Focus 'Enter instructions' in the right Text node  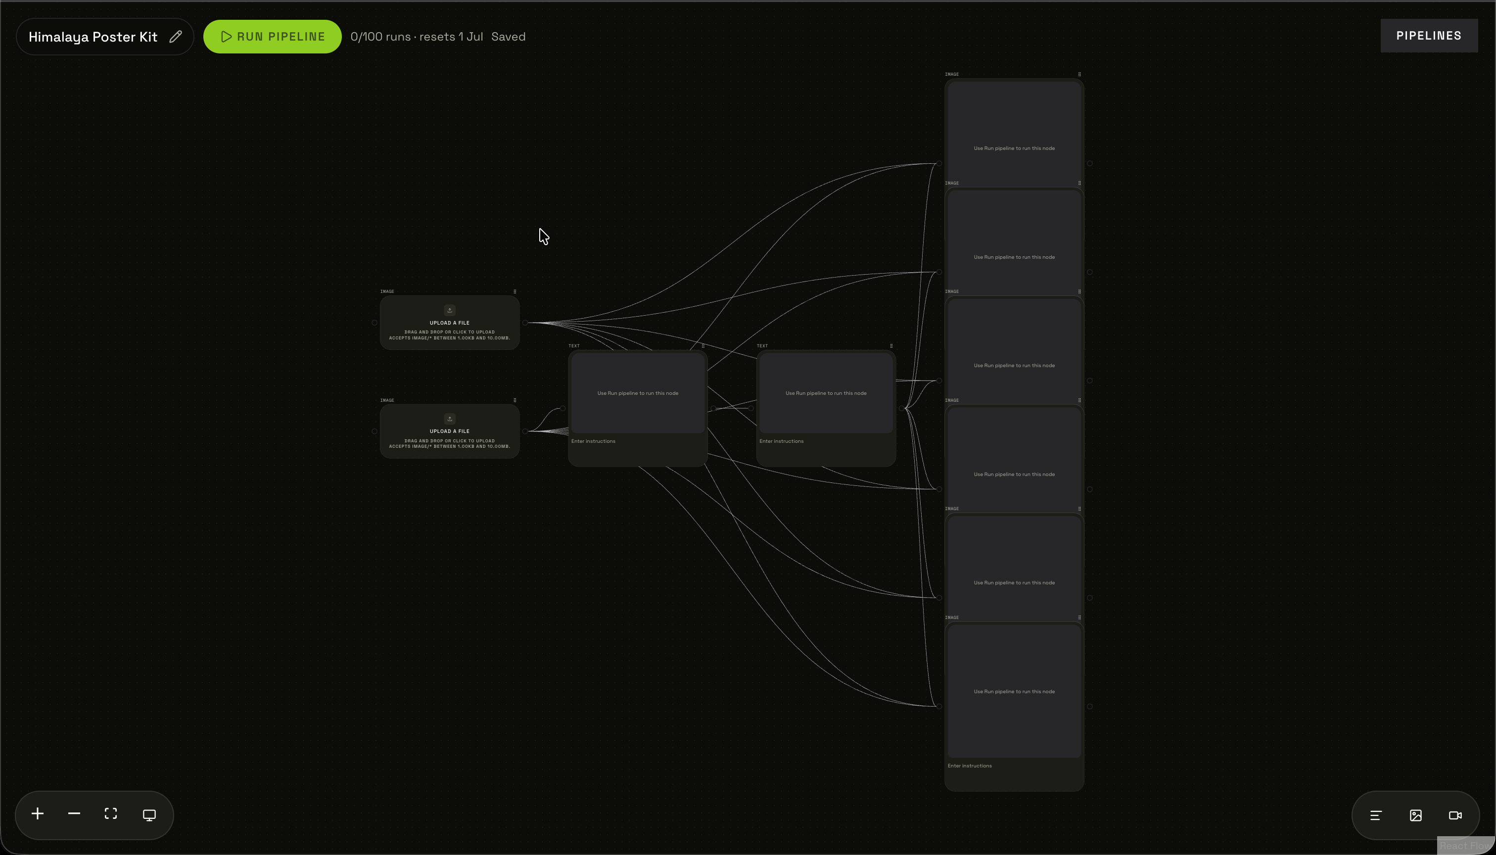coord(826,450)
